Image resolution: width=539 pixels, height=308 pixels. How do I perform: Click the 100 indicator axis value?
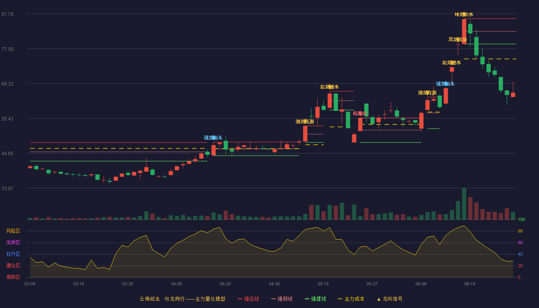point(521,220)
